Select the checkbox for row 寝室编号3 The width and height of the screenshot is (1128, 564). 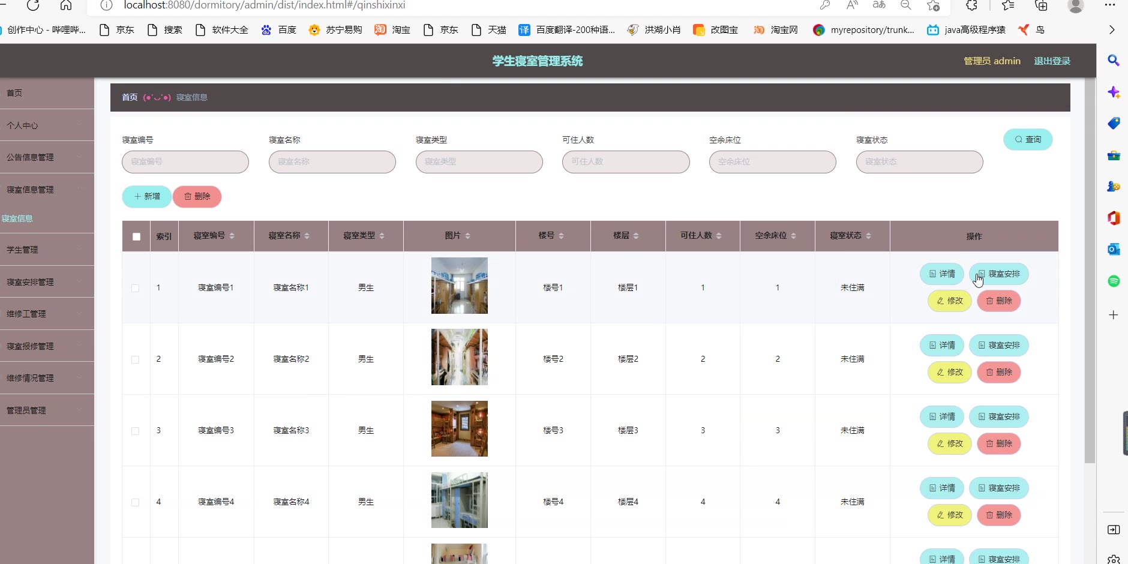(x=135, y=431)
